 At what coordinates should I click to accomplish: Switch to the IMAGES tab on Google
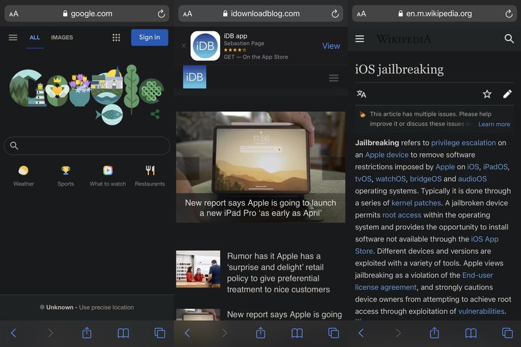click(62, 38)
